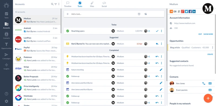Open the LinkedIn profile icon

click(194, 12)
